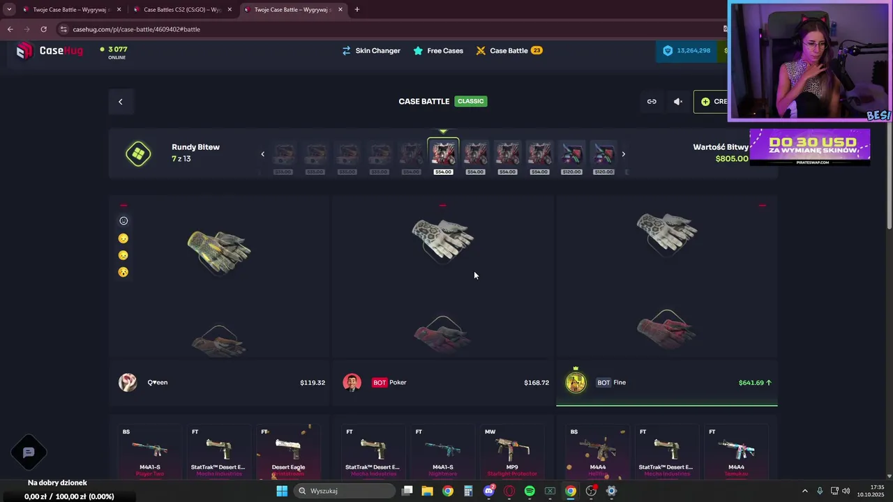893x502 pixels.
Task: Open M4A1-S Player Two skin card
Action: pos(150,452)
